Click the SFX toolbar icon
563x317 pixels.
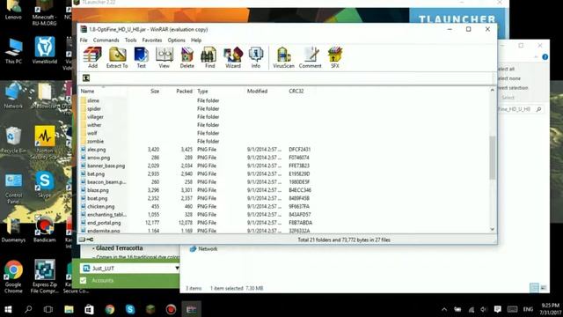pos(334,57)
